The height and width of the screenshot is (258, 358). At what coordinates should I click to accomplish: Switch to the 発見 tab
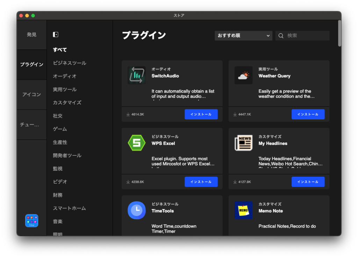31,35
